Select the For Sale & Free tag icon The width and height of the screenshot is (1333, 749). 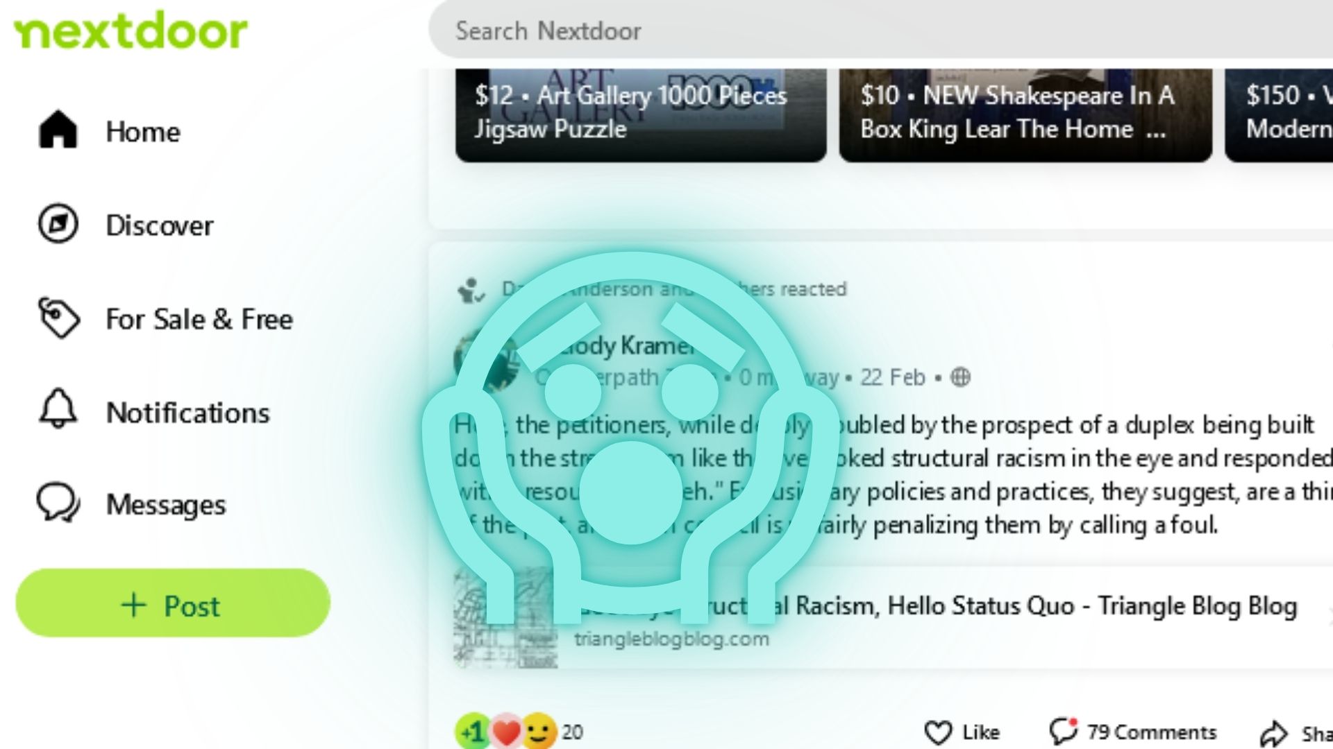point(58,318)
